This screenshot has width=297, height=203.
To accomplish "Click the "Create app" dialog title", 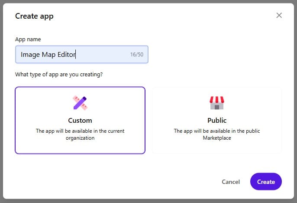I will click(34, 16).
